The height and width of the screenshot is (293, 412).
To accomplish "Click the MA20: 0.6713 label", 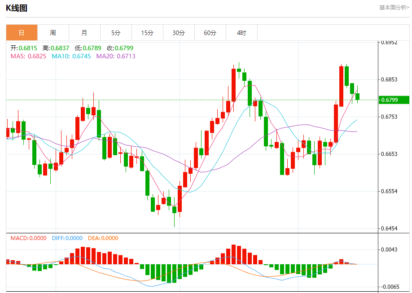I will pos(116,56).
